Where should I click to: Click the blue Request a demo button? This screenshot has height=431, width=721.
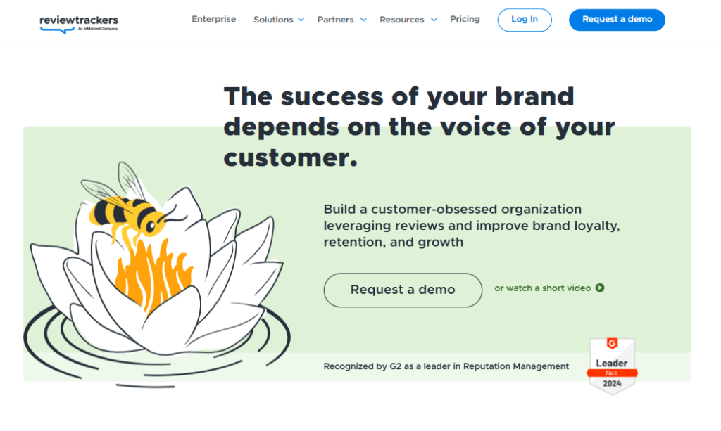pyautogui.click(x=617, y=20)
